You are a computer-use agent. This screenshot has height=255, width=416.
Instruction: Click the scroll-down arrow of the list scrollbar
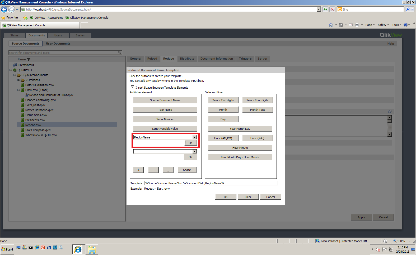389,134
